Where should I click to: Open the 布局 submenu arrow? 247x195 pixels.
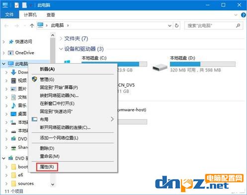coord(112,119)
